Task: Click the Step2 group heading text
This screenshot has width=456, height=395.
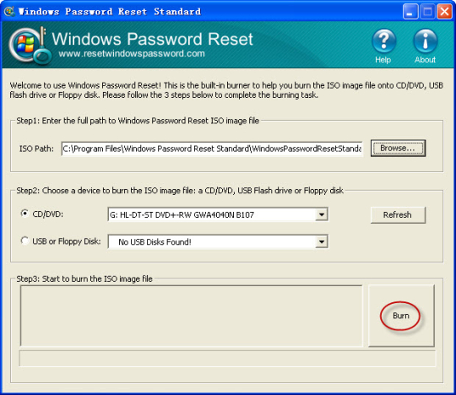Action: click(x=180, y=191)
